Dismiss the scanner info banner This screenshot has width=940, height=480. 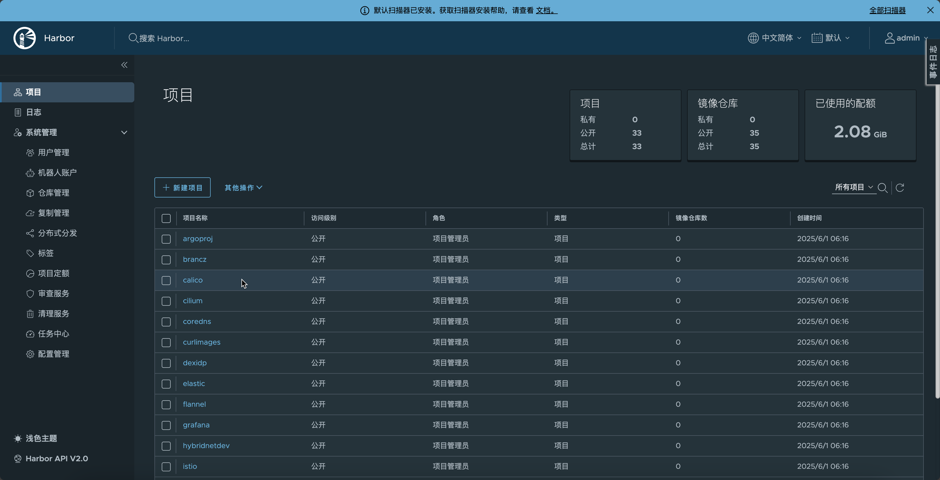pyautogui.click(x=930, y=10)
